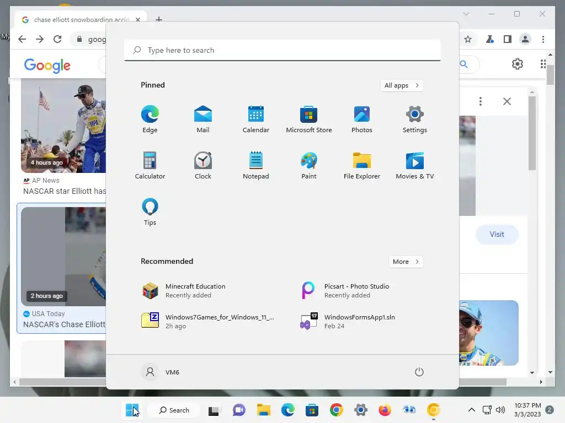Launch Notepad from pinned apps
Viewport: 565px width, 423px height.
[256, 166]
